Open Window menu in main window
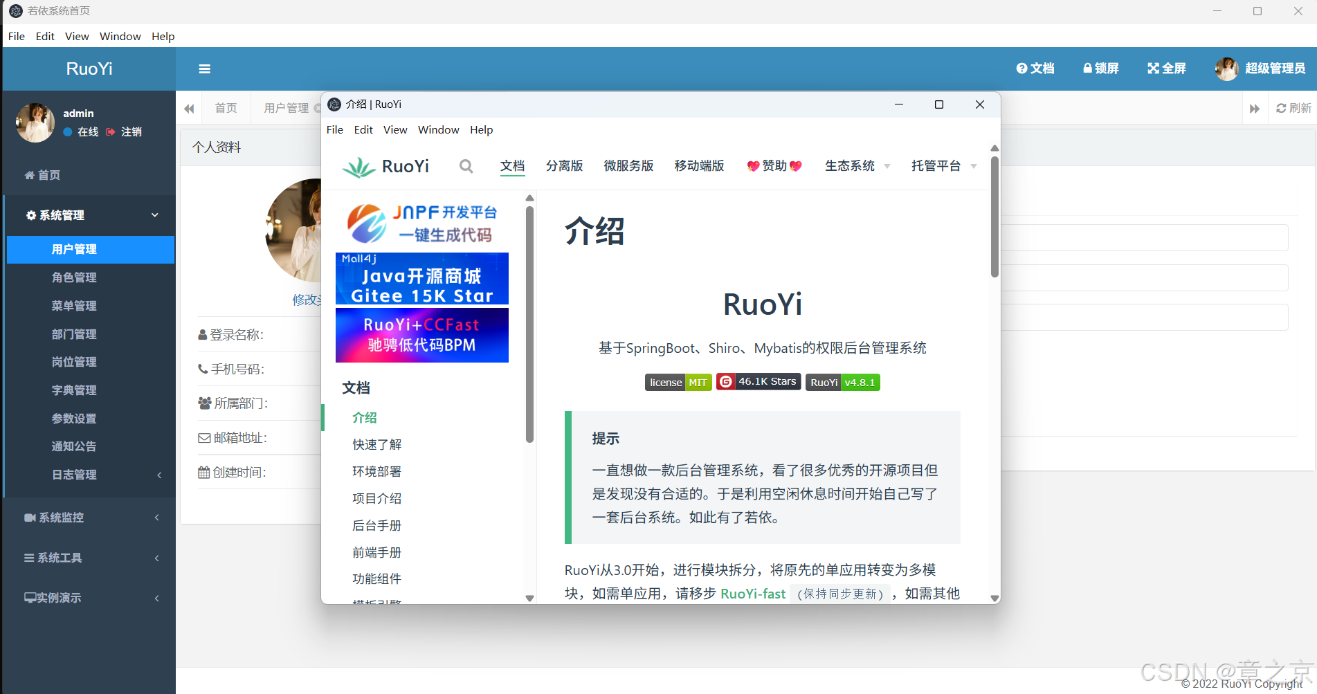Image resolution: width=1317 pixels, height=694 pixels. point(120,36)
